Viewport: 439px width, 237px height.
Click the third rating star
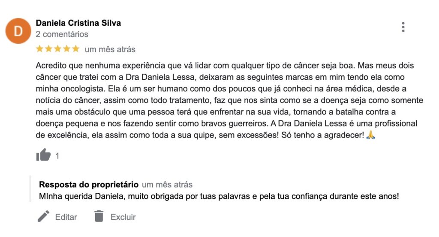click(58, 49)
